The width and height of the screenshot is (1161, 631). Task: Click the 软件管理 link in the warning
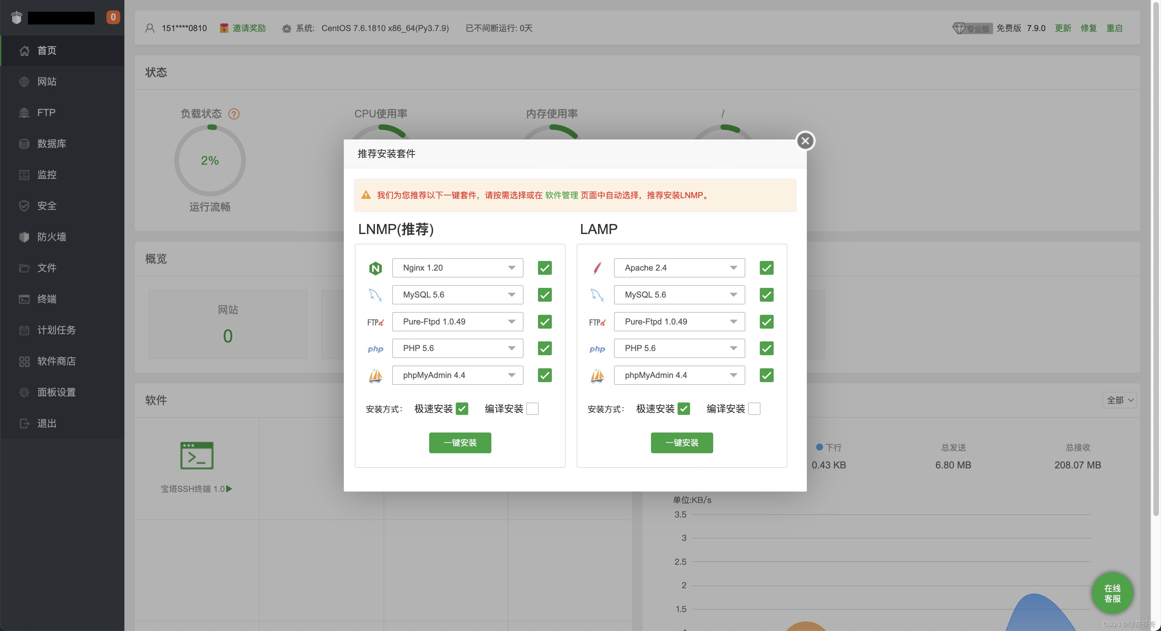click(561, 195)
